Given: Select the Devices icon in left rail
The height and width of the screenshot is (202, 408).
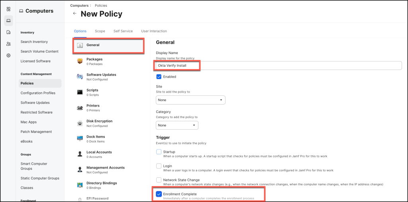Looking at the screenshot, I should point(8,32).
